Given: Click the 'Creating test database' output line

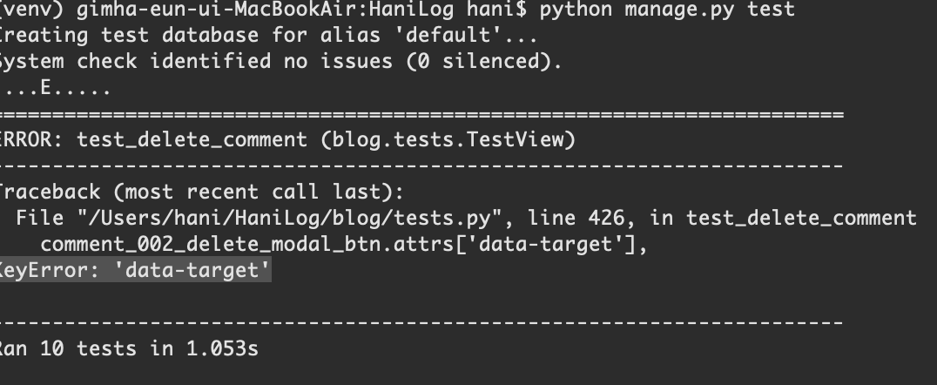Looking at the screenshot, I should tap(269, 35).
